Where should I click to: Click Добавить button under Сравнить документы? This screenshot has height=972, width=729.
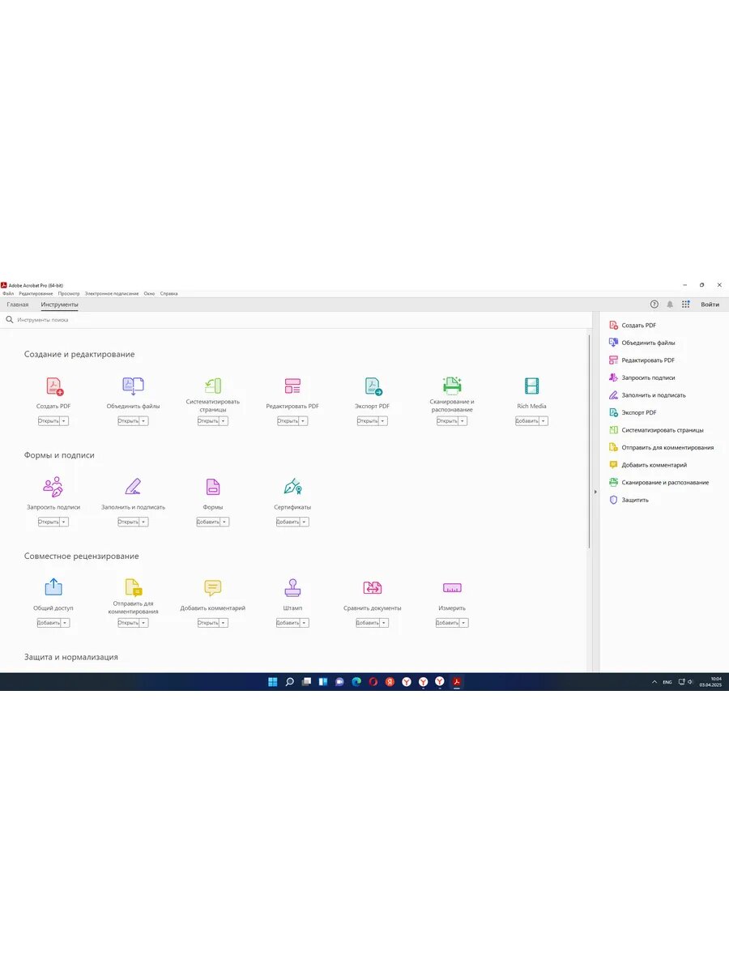368,623
